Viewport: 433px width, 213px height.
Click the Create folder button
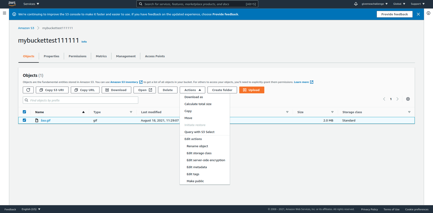(x=222, y=90)
